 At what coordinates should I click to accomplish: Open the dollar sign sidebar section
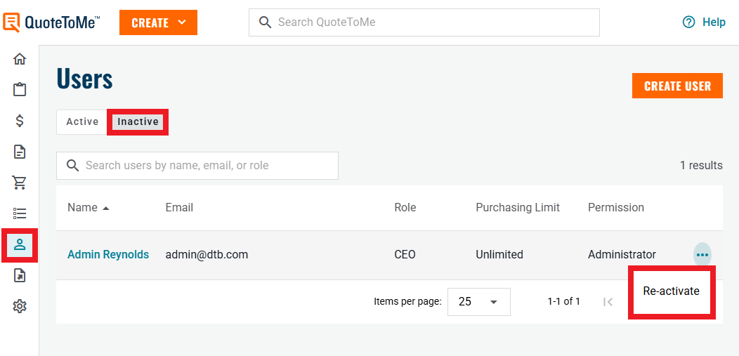[20, 121]
